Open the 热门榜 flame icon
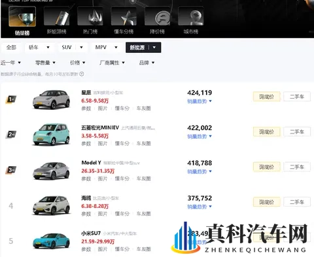 90,16
